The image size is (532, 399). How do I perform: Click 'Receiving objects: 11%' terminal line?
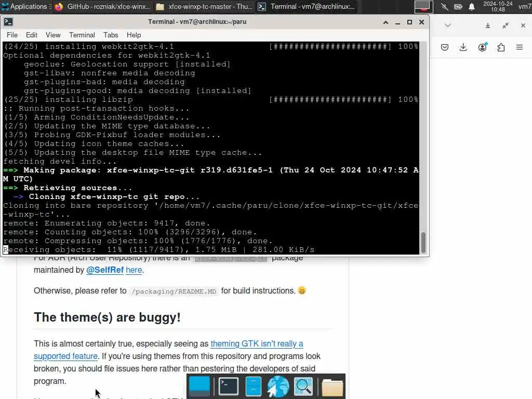pyautogui.click(x=159, y=250)
